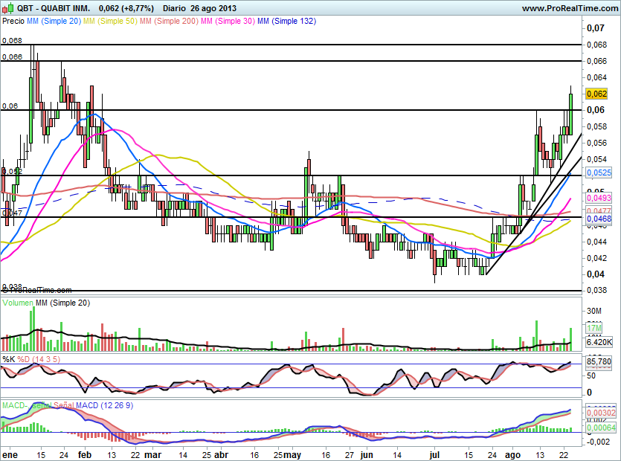Image resolution: width=621 pixels, height=461 pixels.
Task: Click the yellow 0,062 current price tag
Action: click(x=597, y=94)
